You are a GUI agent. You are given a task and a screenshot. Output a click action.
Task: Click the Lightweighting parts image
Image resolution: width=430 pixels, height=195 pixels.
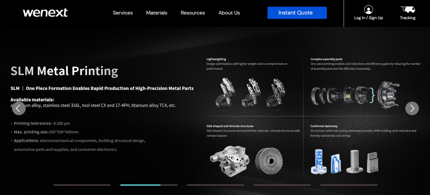[251, 92]
